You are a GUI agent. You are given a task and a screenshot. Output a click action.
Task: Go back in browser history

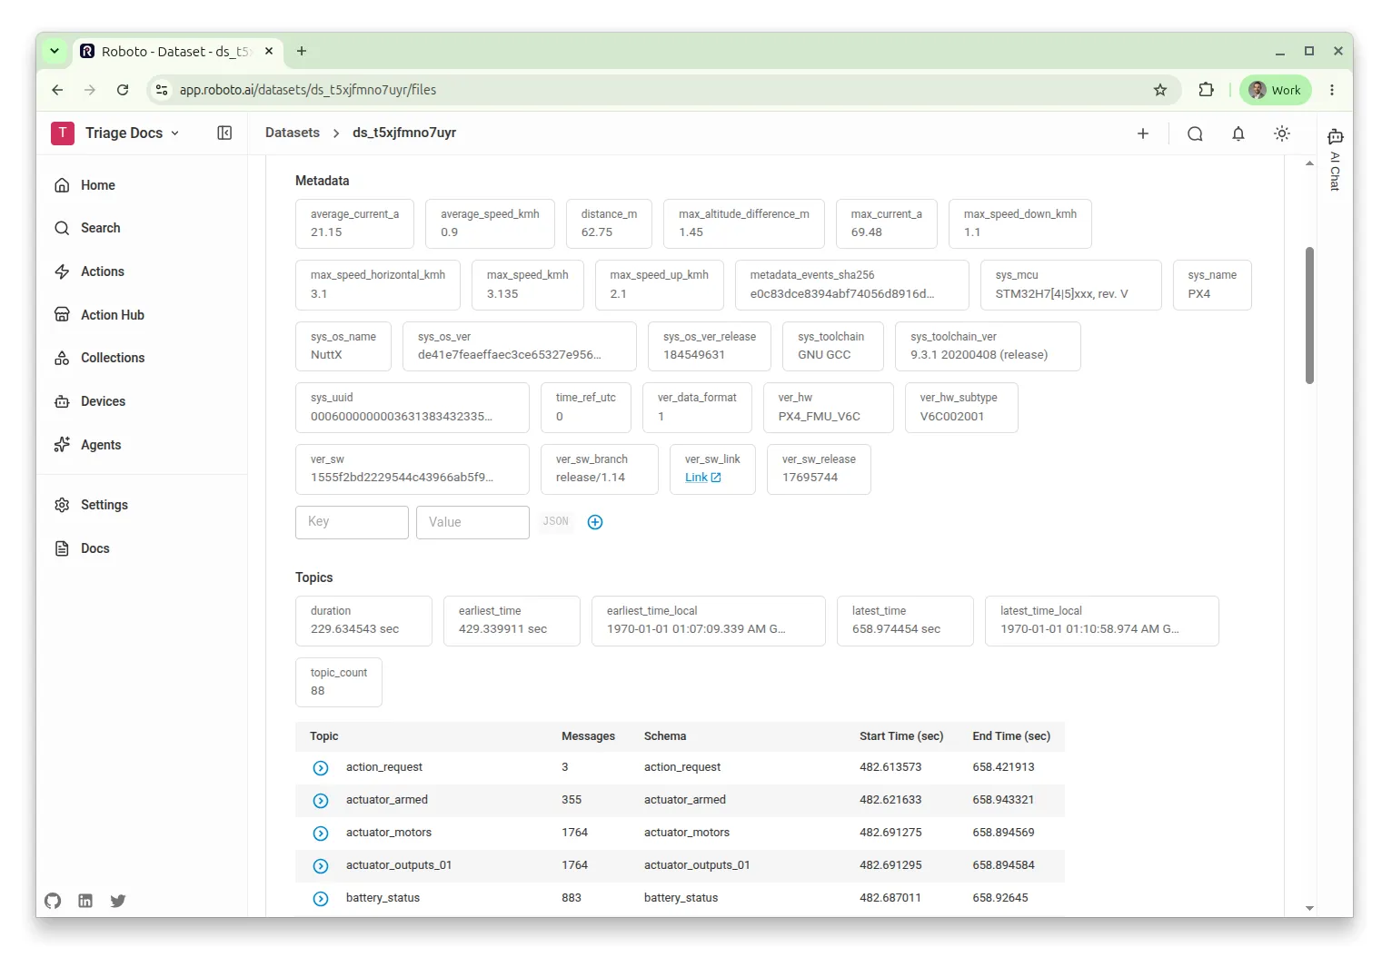tap(57, 90)
